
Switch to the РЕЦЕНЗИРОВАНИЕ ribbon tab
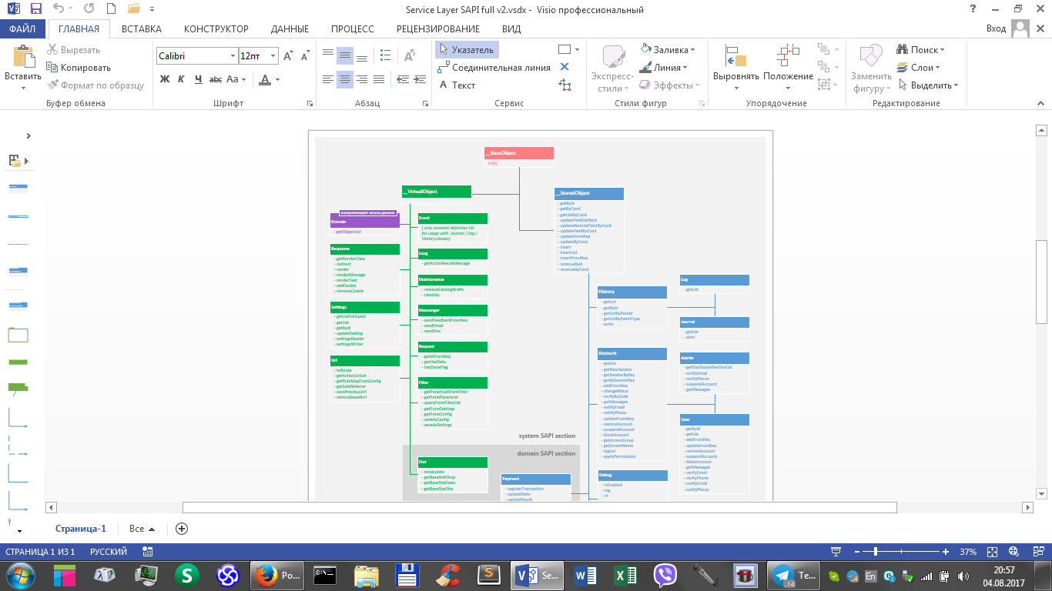pos(438,29)
